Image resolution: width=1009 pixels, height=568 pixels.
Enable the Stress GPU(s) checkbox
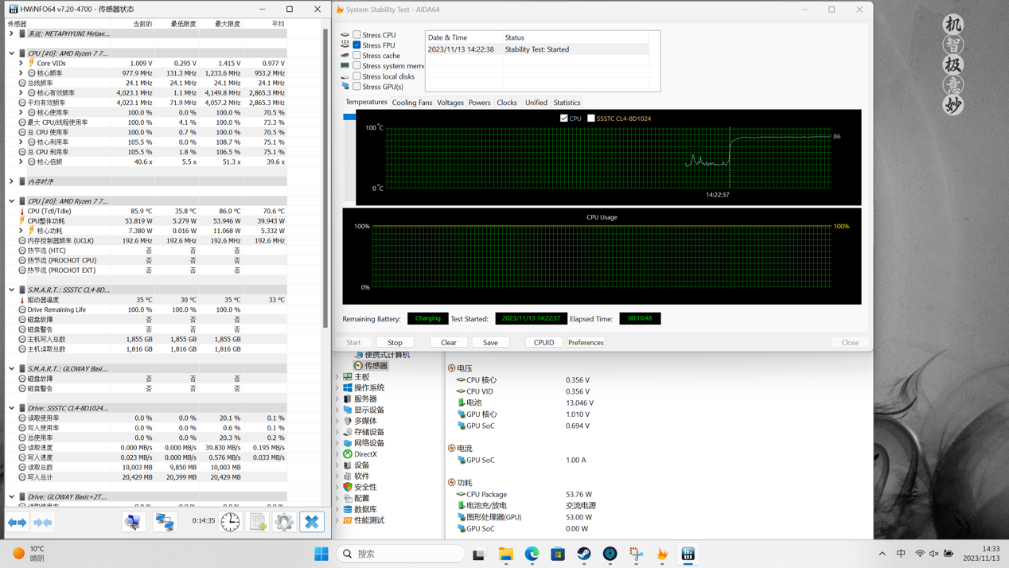[x=357, y=87]
